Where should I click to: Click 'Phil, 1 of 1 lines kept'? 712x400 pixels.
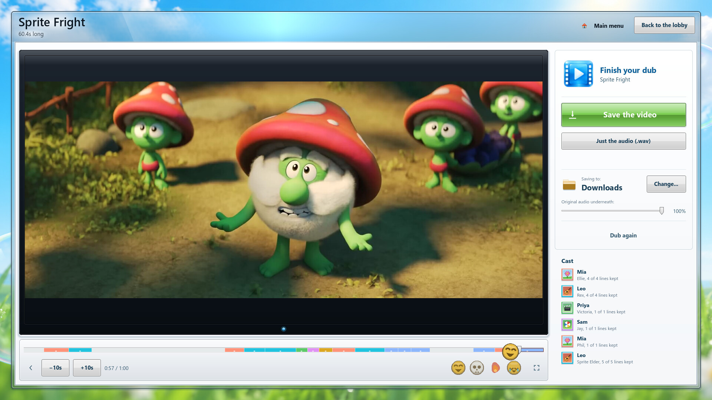[x=597, y=345]
